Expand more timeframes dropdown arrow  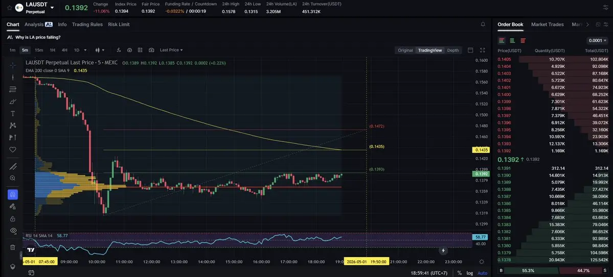[x=85, y=50]
